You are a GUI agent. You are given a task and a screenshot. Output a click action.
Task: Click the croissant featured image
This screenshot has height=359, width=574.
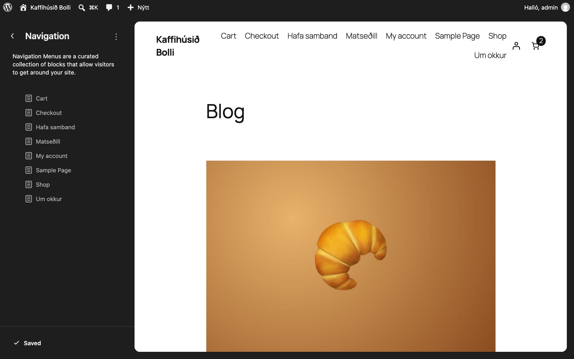coord(351,256)
